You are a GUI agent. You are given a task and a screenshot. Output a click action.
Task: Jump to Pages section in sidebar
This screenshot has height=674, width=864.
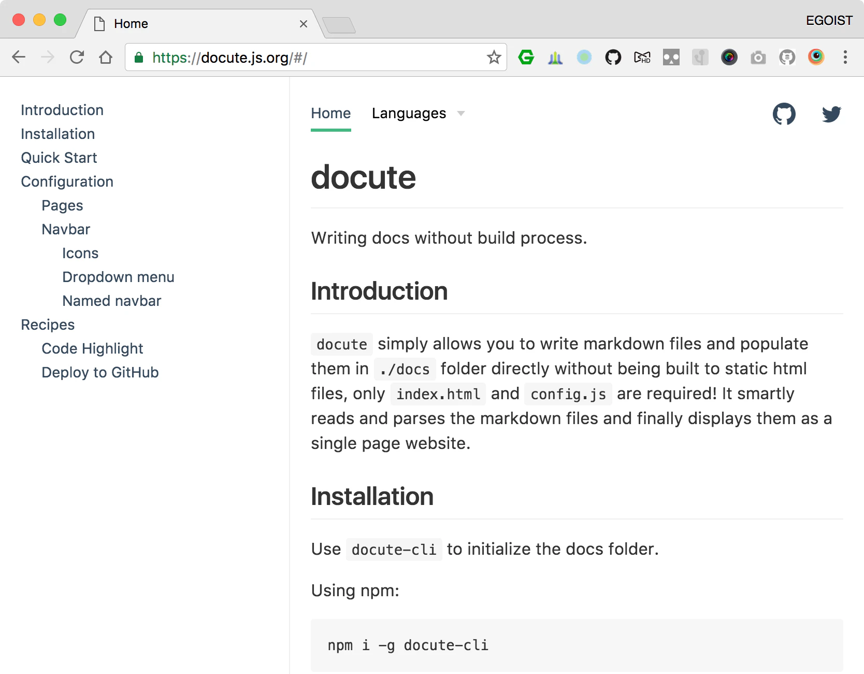[x=62, y=205]
